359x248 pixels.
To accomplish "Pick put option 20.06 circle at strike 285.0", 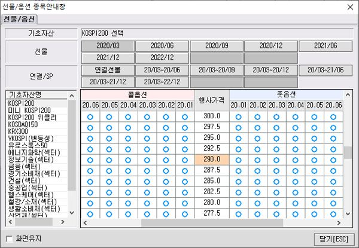I will point(332,181).
